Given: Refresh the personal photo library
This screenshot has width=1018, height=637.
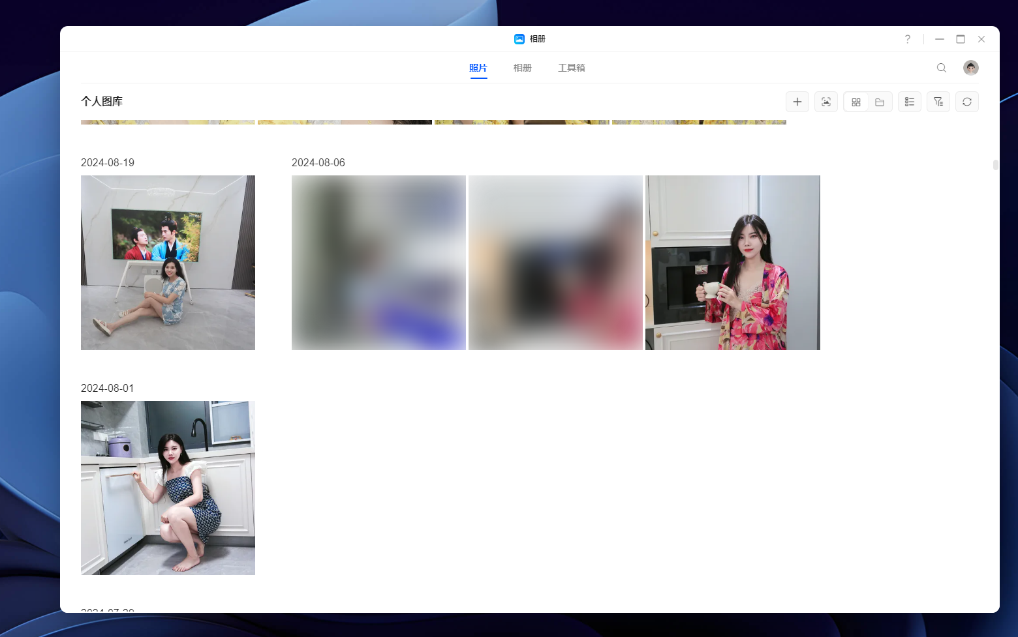Looking at the screenshot, I should click(x=966, y=102).
